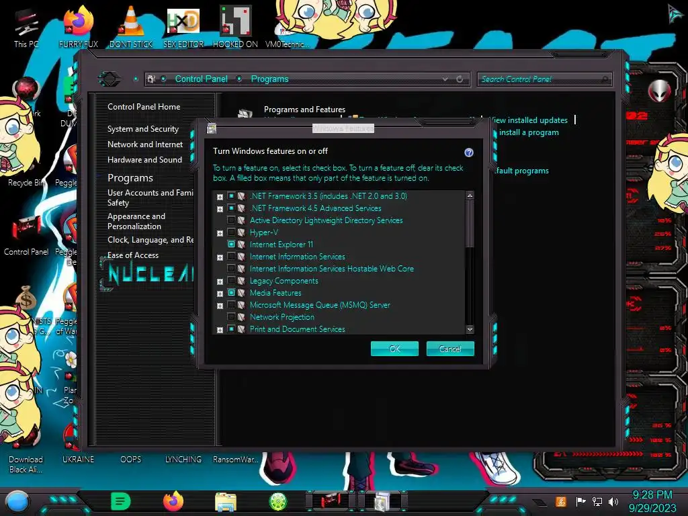Open network icon in system tray
The height and width of the screenshot is (516, 688).
coord(597,501)
